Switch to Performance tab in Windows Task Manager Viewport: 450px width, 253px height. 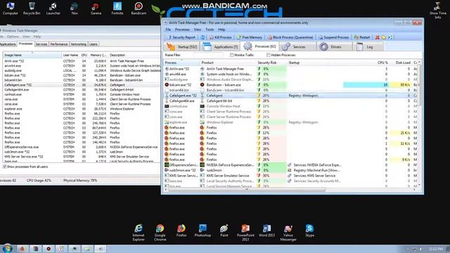click(x=59, y=44)
